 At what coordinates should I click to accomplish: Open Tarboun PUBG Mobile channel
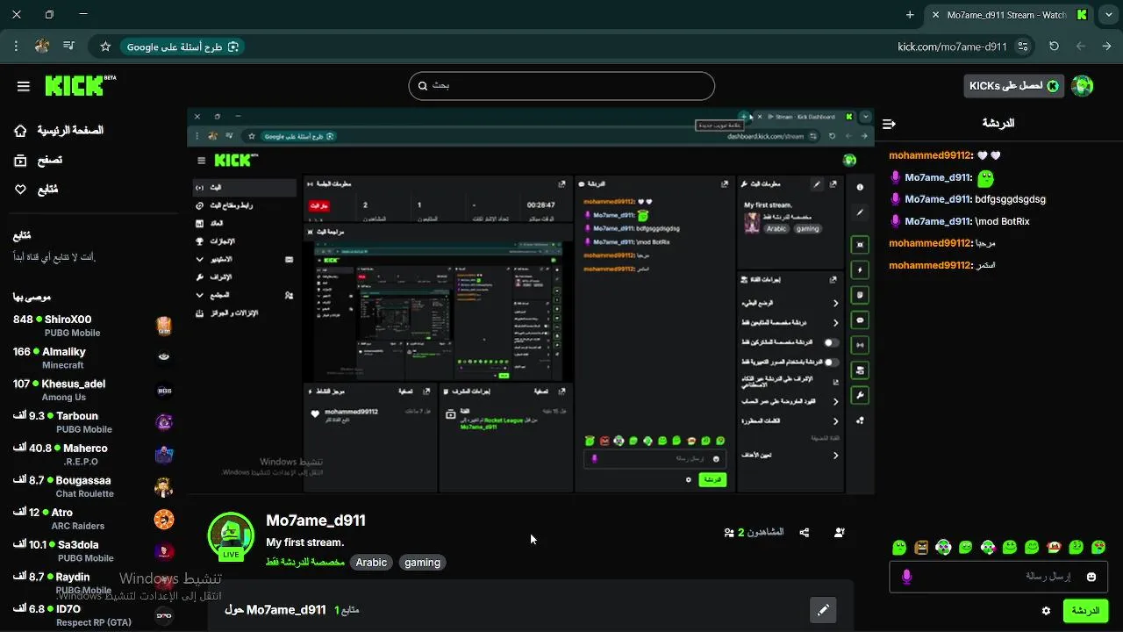click(x=92, y=422)
